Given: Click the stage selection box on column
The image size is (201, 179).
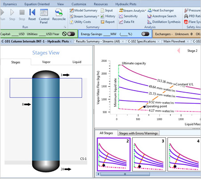Looking at the screenshot, I should [46, 88].
